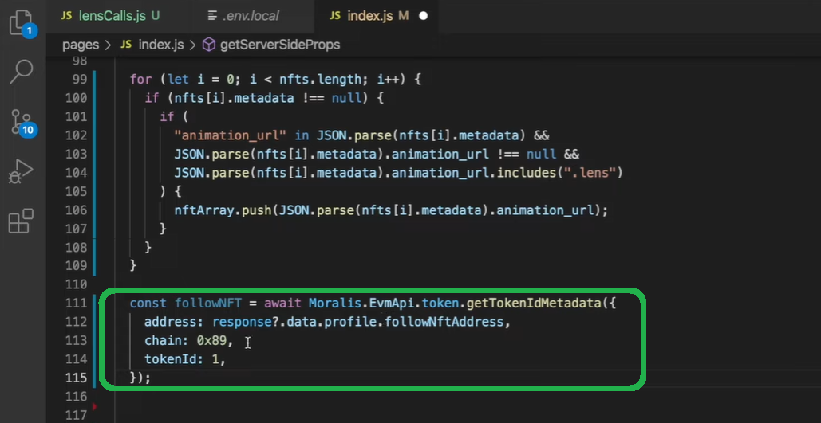
Task: Click the cube symbol icon in breadcrumb
Action: click(209, 45)
